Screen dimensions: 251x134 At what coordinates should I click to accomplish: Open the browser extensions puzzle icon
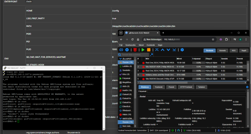pos(226,40)
